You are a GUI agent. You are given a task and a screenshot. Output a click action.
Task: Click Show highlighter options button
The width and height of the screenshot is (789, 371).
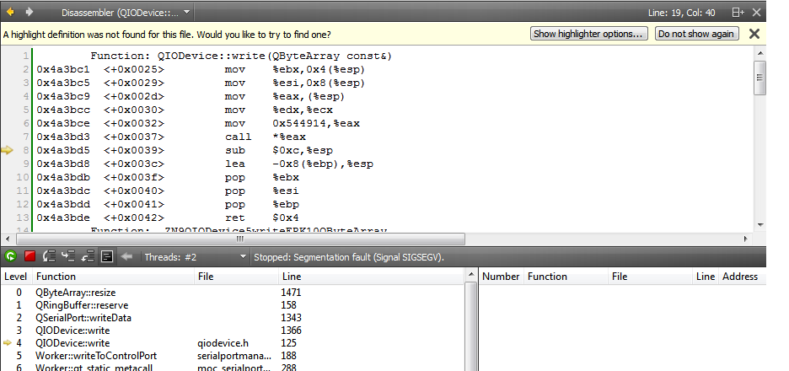coord(588,34)
